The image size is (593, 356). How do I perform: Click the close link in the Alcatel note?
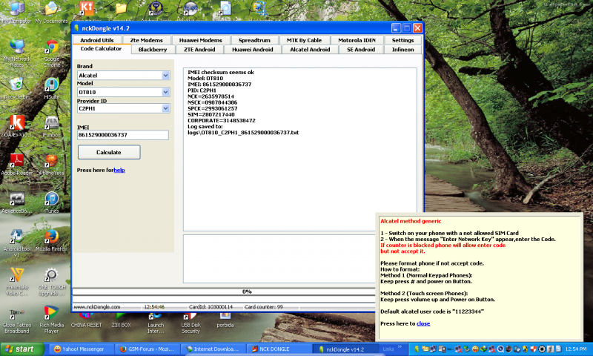click(423, 323)
